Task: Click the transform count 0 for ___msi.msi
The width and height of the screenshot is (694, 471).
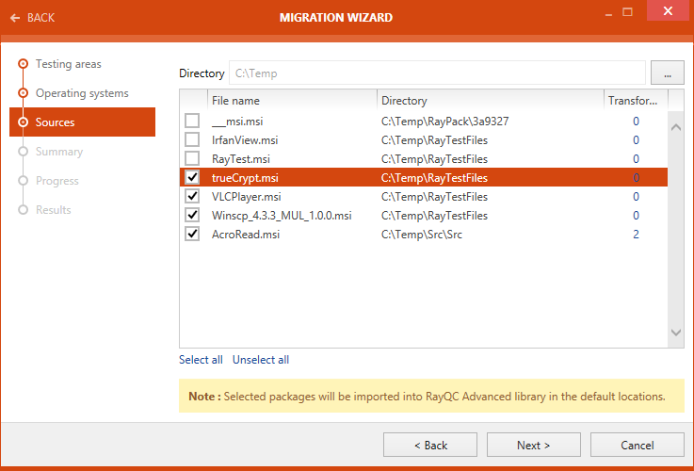Action: coord(636,122)
